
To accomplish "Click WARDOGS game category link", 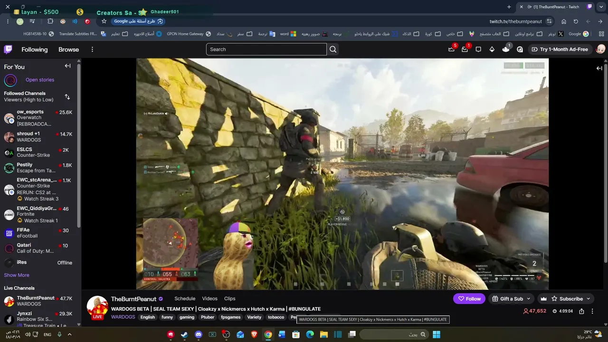I will coord(123,317).
